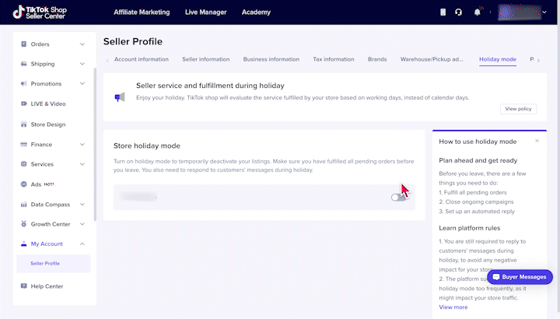Expand the Orders sidebar menu
Image resolution: width=560 pixels, height=319 pixels.
point(82,44)
